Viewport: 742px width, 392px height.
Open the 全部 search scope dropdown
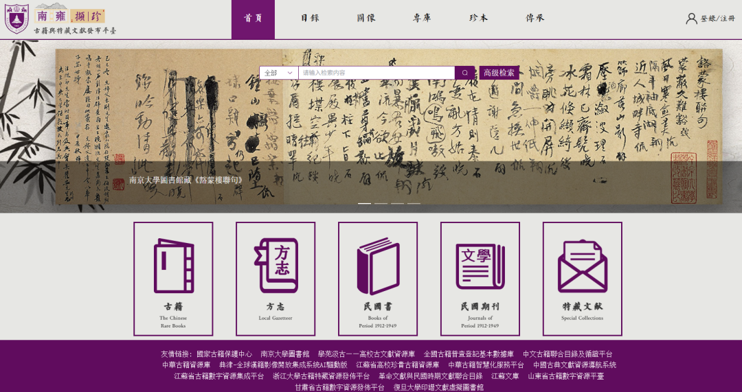(279, 73)
